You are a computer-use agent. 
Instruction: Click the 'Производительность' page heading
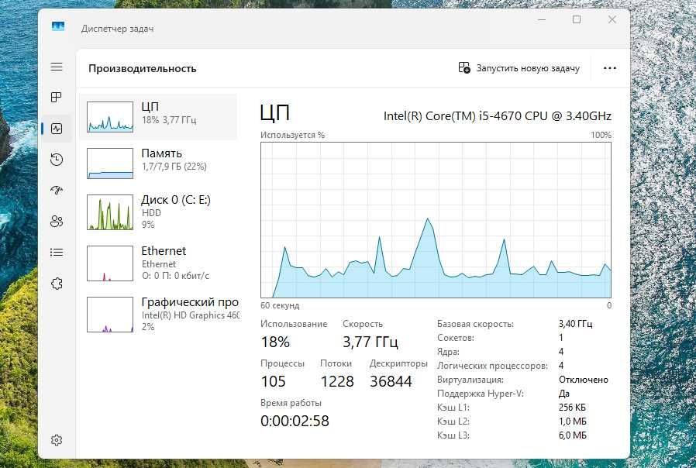(x=142, y=69)
